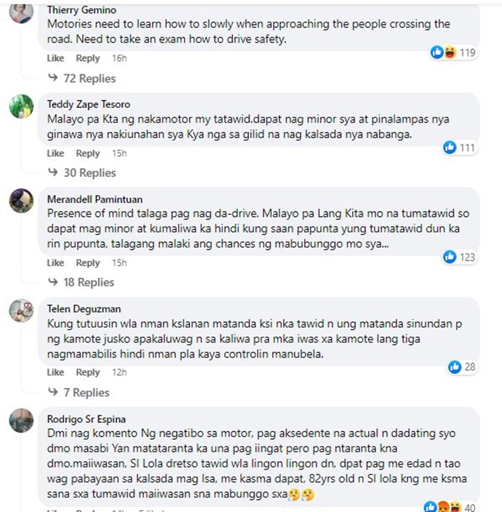Viewport: 502px width, 512px height.
Task: Expand 72 Replies under Thierry's comment
Action: (82, 78)
